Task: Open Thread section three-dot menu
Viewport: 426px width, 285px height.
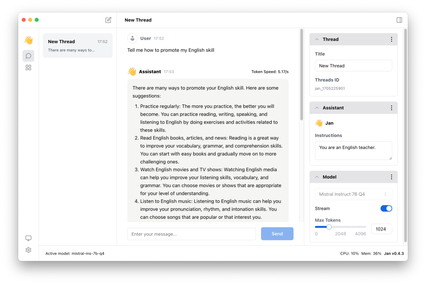Action: (391, 39)
